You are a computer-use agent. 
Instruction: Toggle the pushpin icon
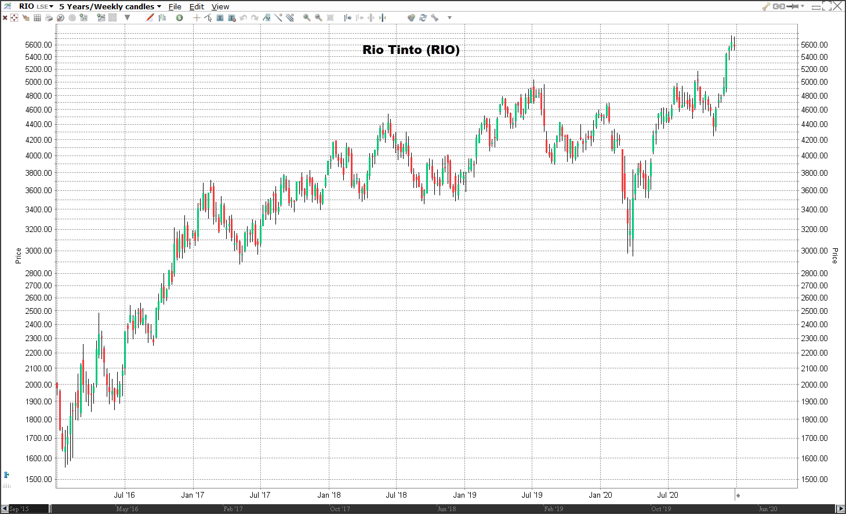pos(793,6)
